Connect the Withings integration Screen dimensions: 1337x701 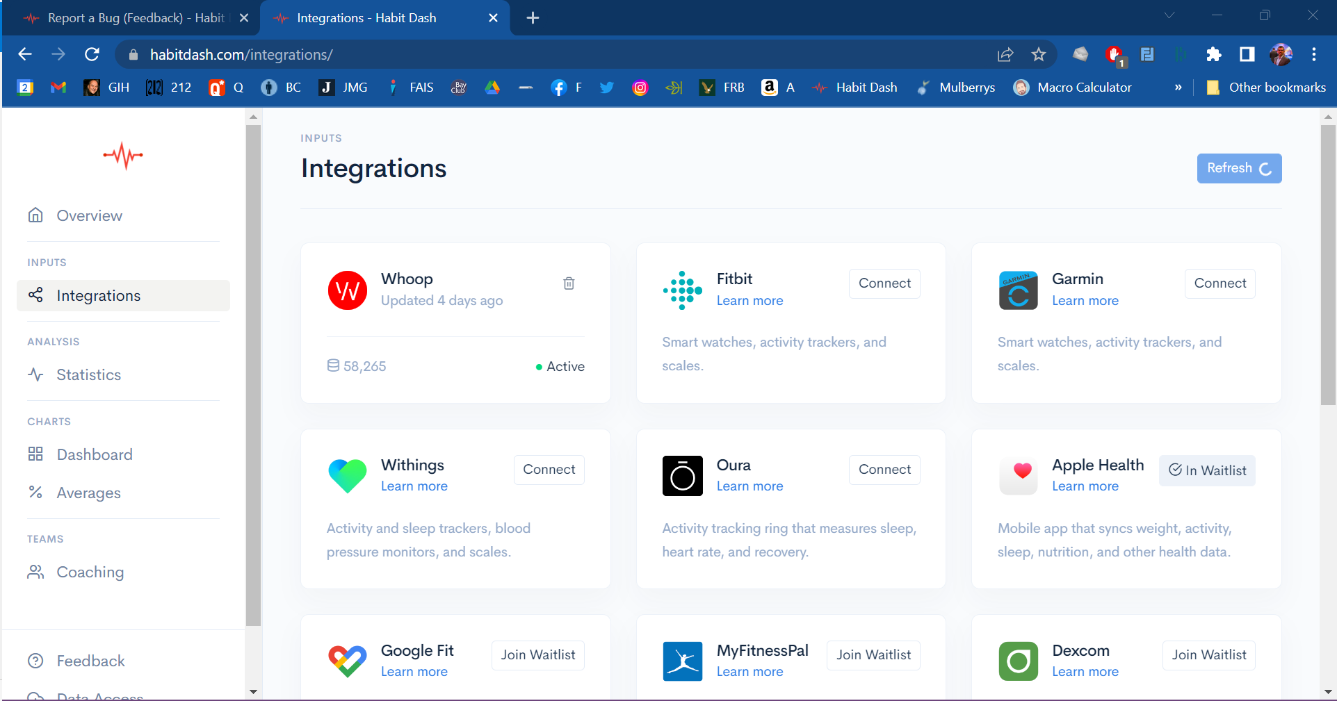[x=549, y=470]
